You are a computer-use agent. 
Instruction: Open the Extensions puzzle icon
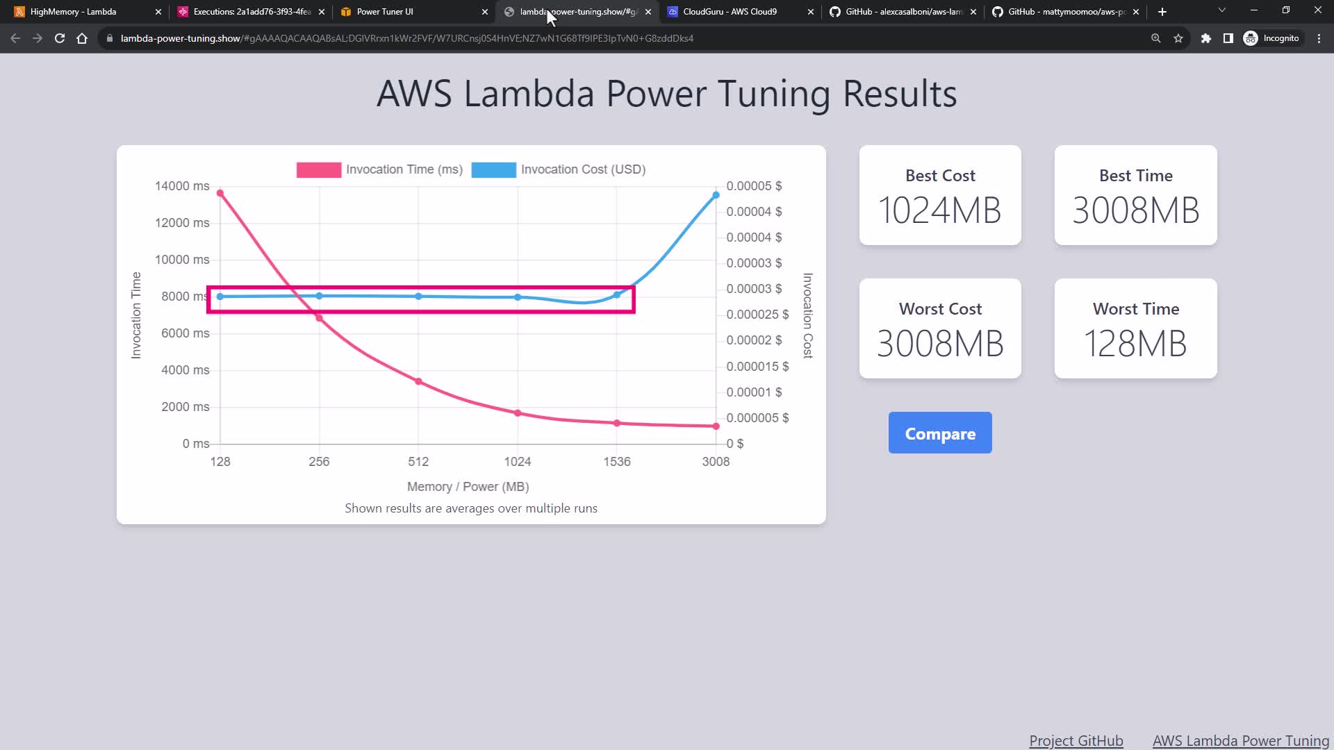pos(1206,38)
